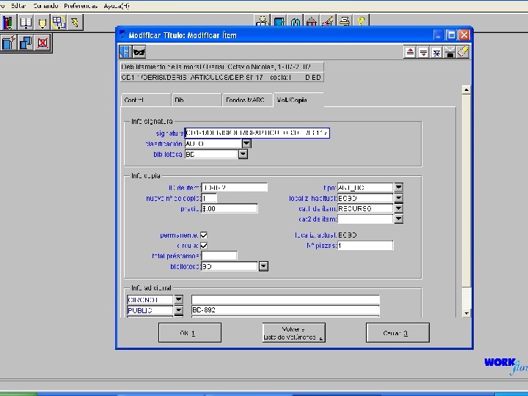
Task: Open the biblioteca dropdown in Info copia
Action: click(x=263, y=266)
